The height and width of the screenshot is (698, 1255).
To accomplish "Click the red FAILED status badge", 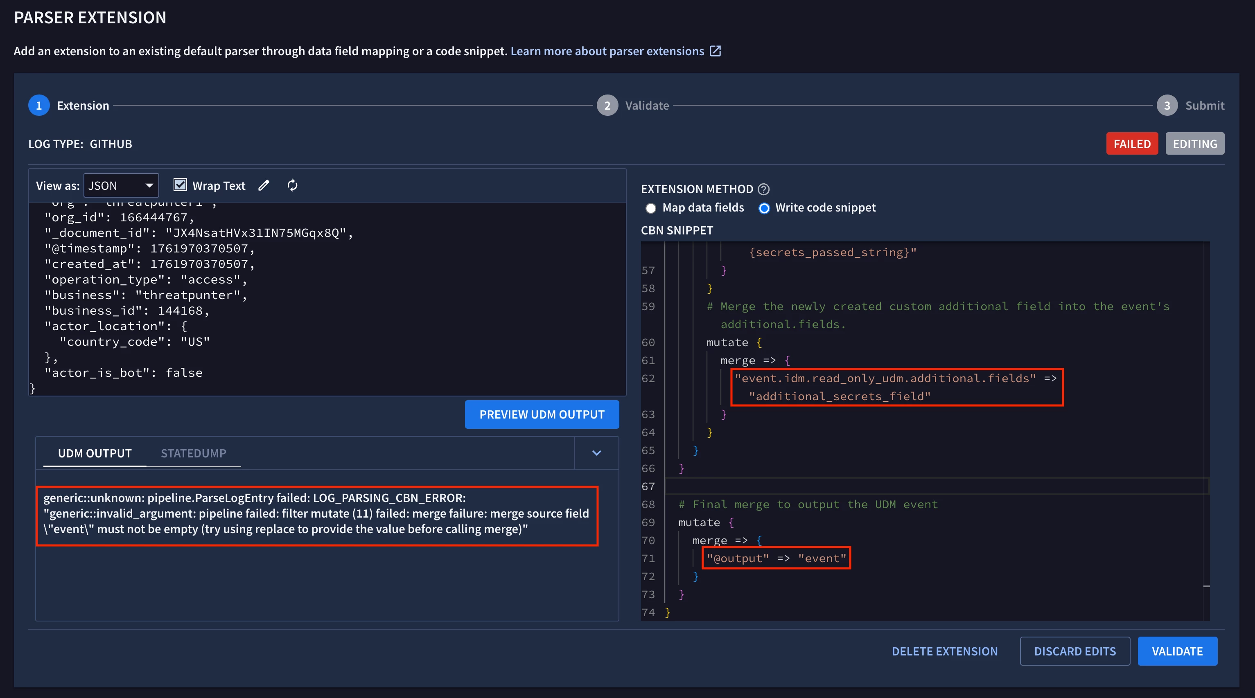I will tap(1132, 144).
